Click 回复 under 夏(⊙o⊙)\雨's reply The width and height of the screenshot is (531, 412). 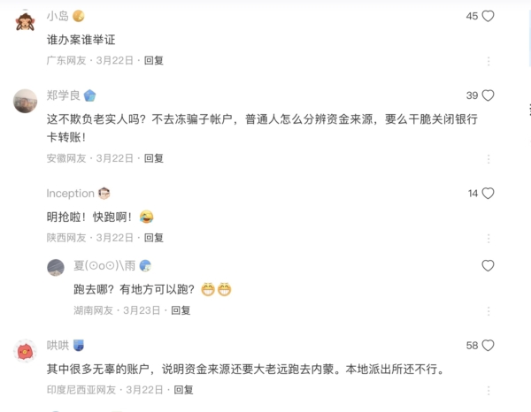(x=181, y=310)
